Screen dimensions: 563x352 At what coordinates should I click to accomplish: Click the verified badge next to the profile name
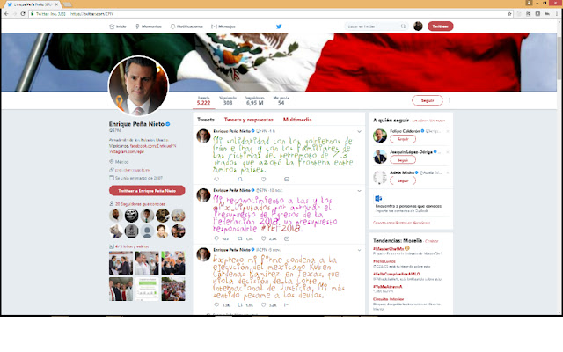pos(168,124)
